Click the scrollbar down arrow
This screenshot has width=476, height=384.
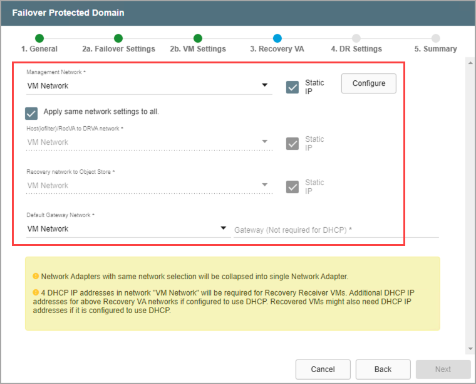(469, 348)
